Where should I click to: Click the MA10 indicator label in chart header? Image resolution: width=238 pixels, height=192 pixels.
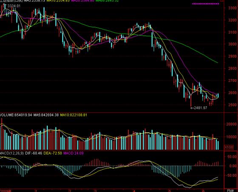[58, 1]
